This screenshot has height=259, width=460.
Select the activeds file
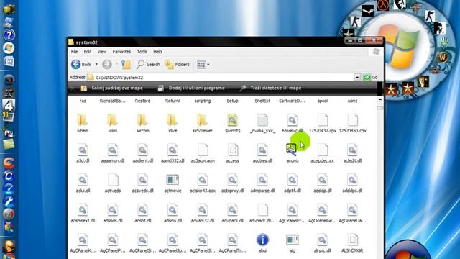point(113,183)
